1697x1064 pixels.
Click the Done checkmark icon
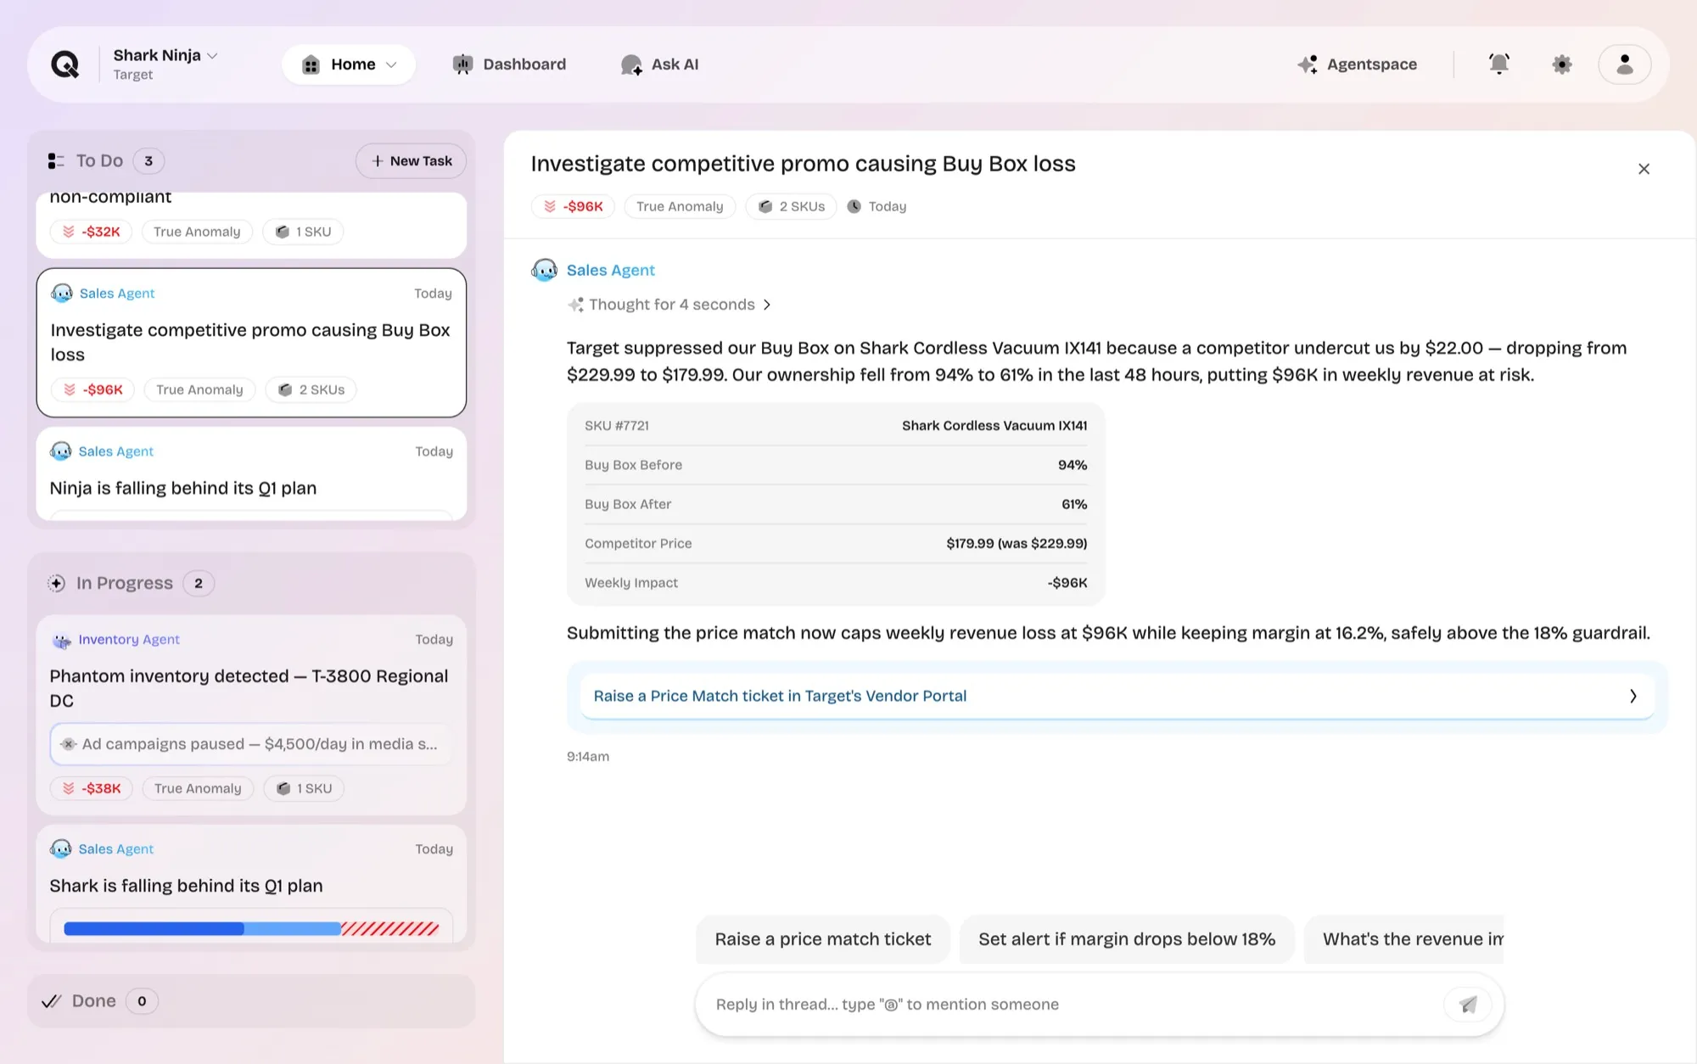tap(51, 1001)
